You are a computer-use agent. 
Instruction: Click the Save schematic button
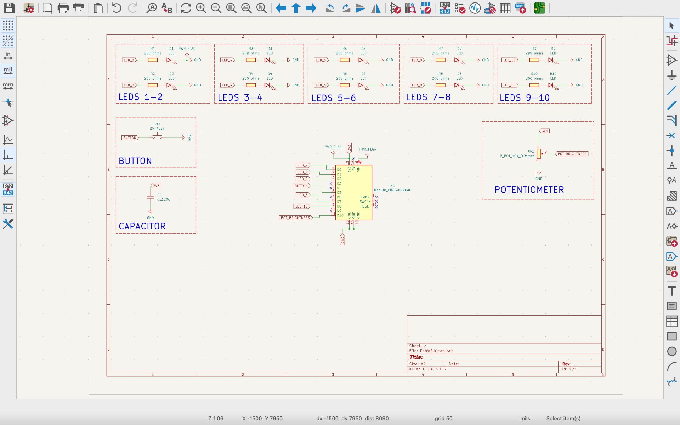click(9, 8)
